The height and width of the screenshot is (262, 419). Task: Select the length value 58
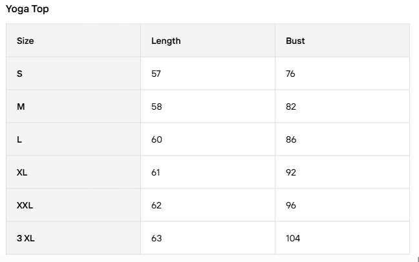pos(156,106)
